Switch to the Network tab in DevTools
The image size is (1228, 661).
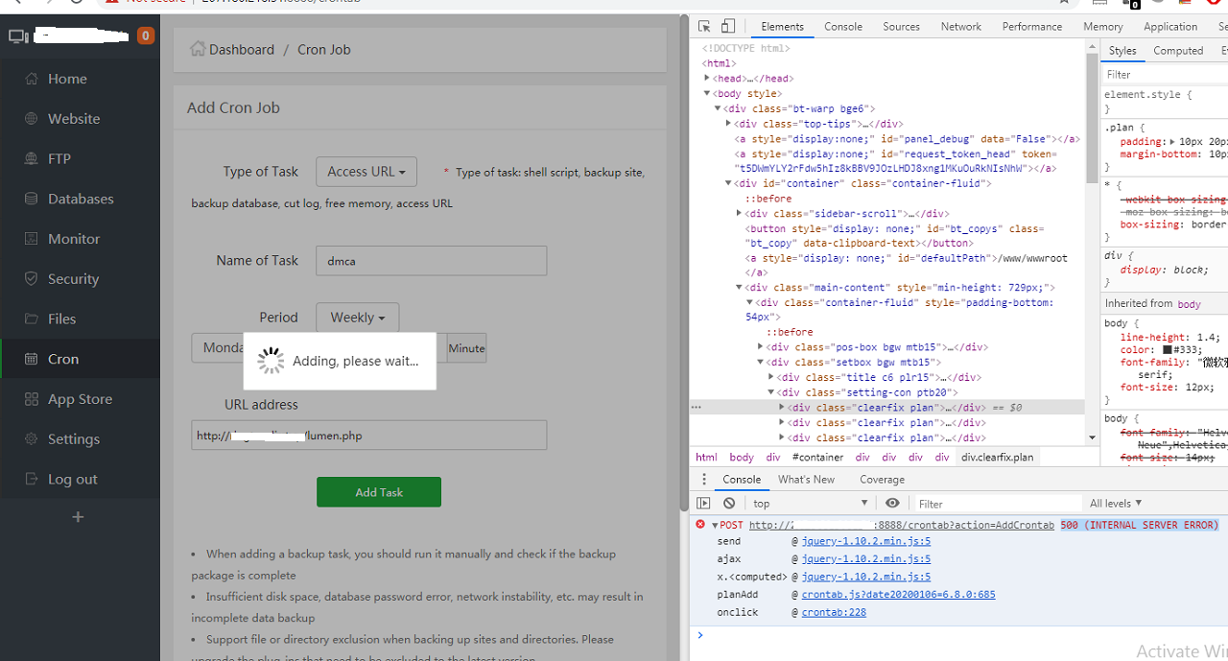[960, 27]
